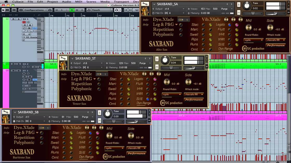Click the monitor speaker icon on SA 1 track
Viewport: 291px width, 163px height.
[28, 22]
